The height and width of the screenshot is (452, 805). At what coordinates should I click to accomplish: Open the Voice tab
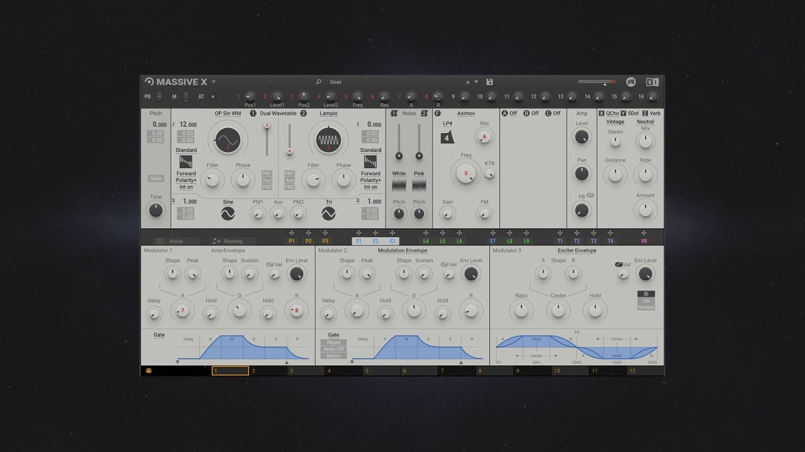(176, 241)
